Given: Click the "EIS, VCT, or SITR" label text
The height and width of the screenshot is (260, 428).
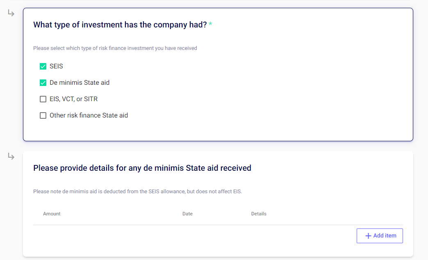Looking at the screenshot, I should [73, 99].
